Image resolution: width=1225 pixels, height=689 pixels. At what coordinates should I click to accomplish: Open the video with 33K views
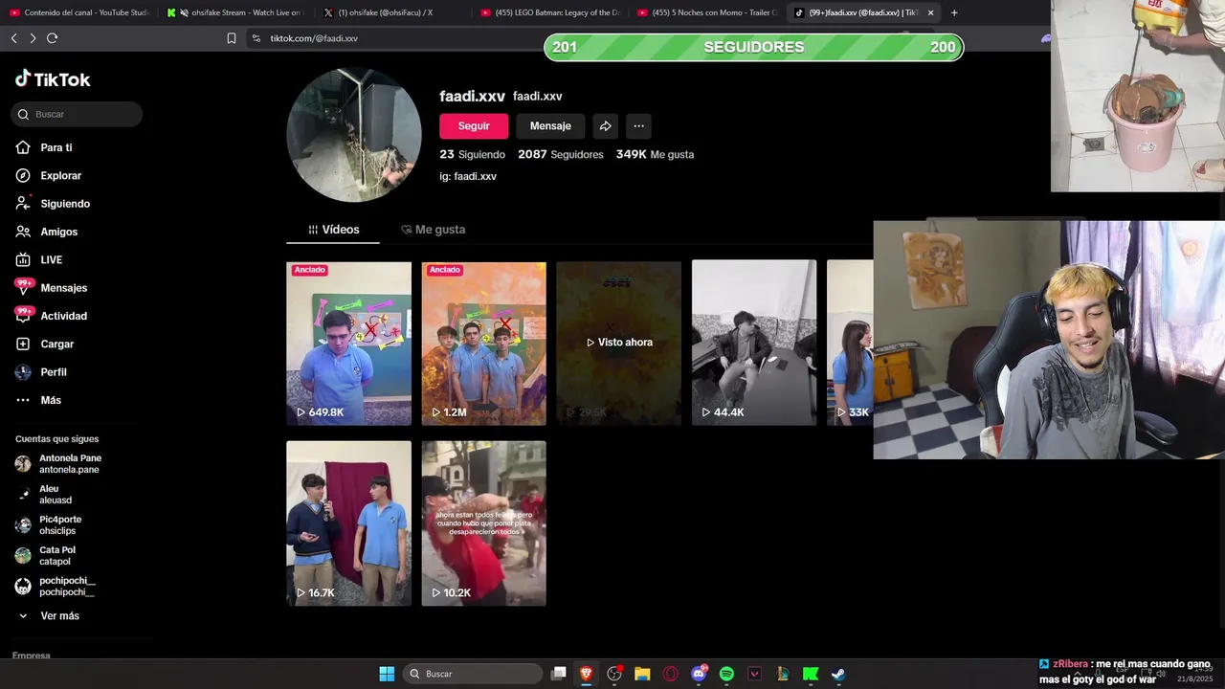coord(850,344)
